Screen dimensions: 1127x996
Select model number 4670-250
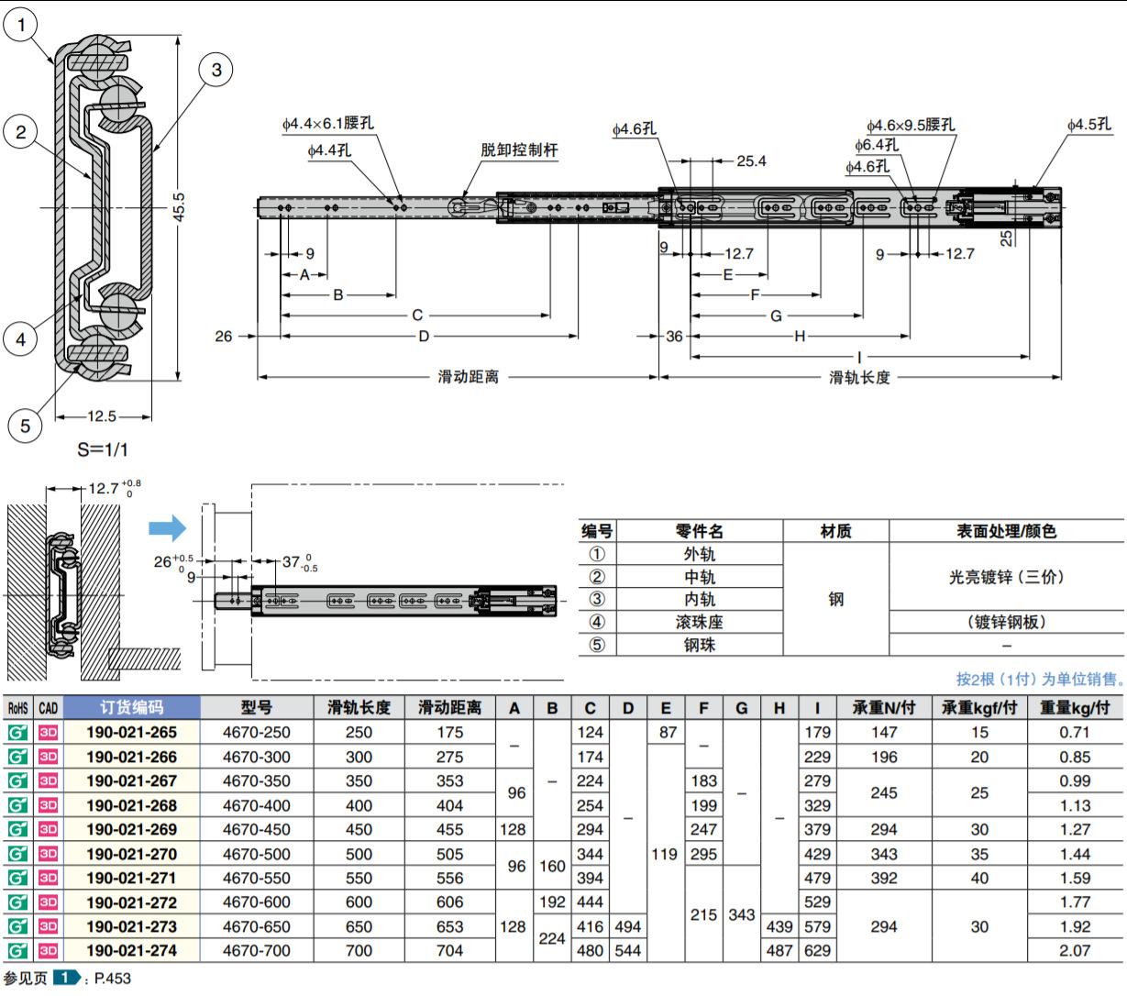[257, 733]
